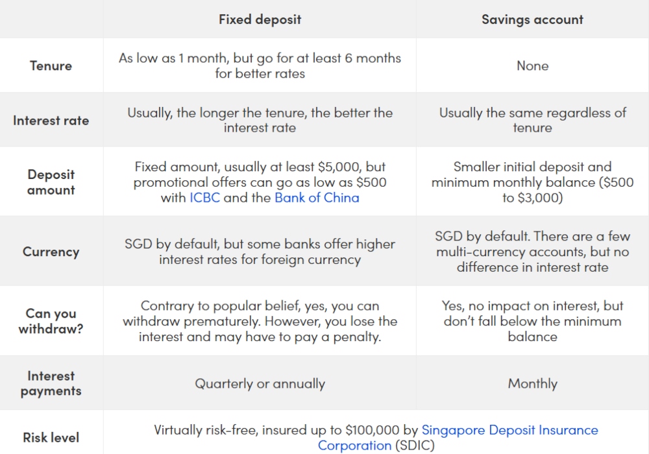The width and height of the screenshot is (649, 454).
Task: Click the fixed deposit tenure text about 6 months
Action: pos(260,66)
